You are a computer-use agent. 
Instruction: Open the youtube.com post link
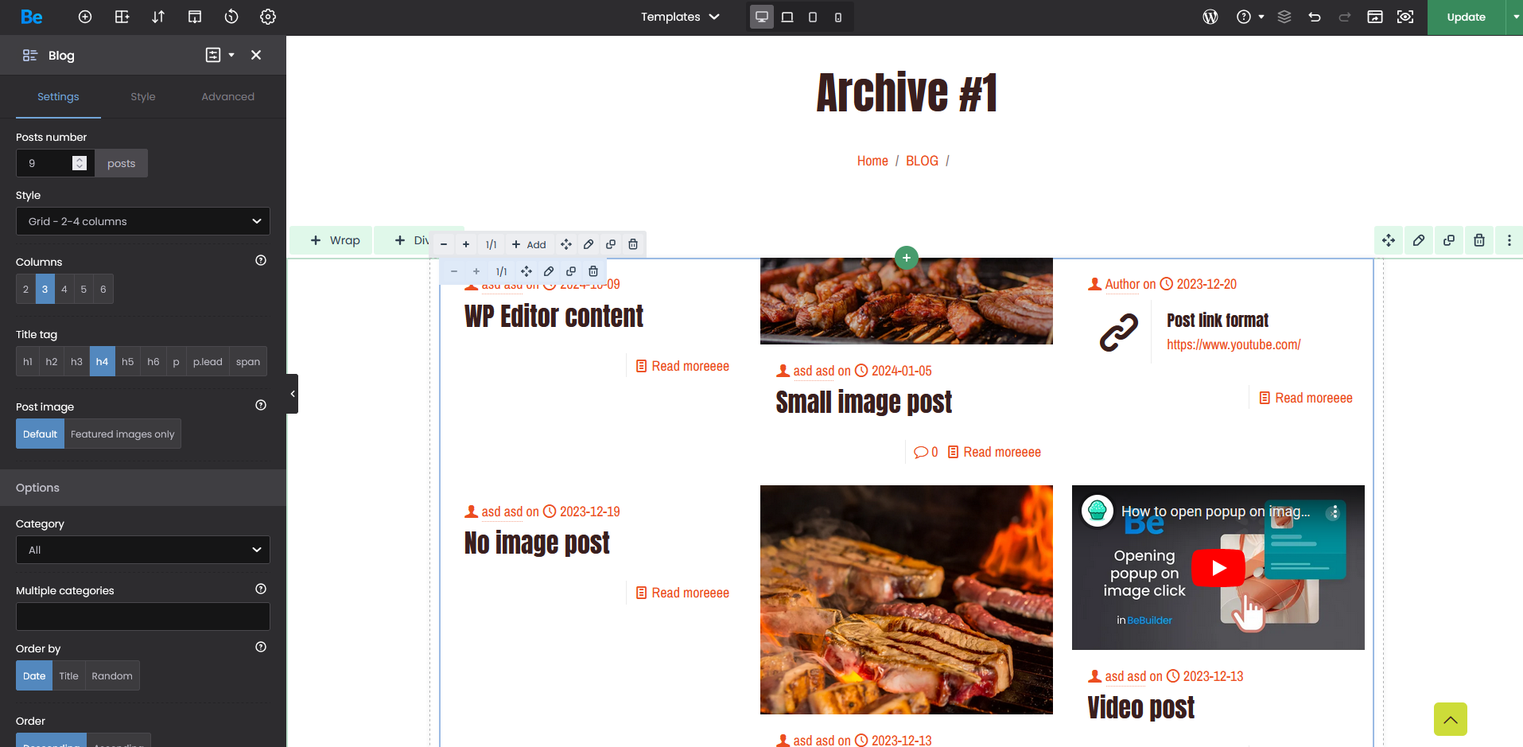click(x=1234, y=344)
